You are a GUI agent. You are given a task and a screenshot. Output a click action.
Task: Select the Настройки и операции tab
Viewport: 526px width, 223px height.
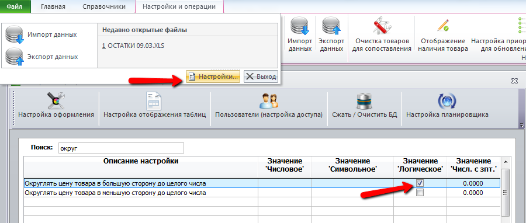coord(179,6)
